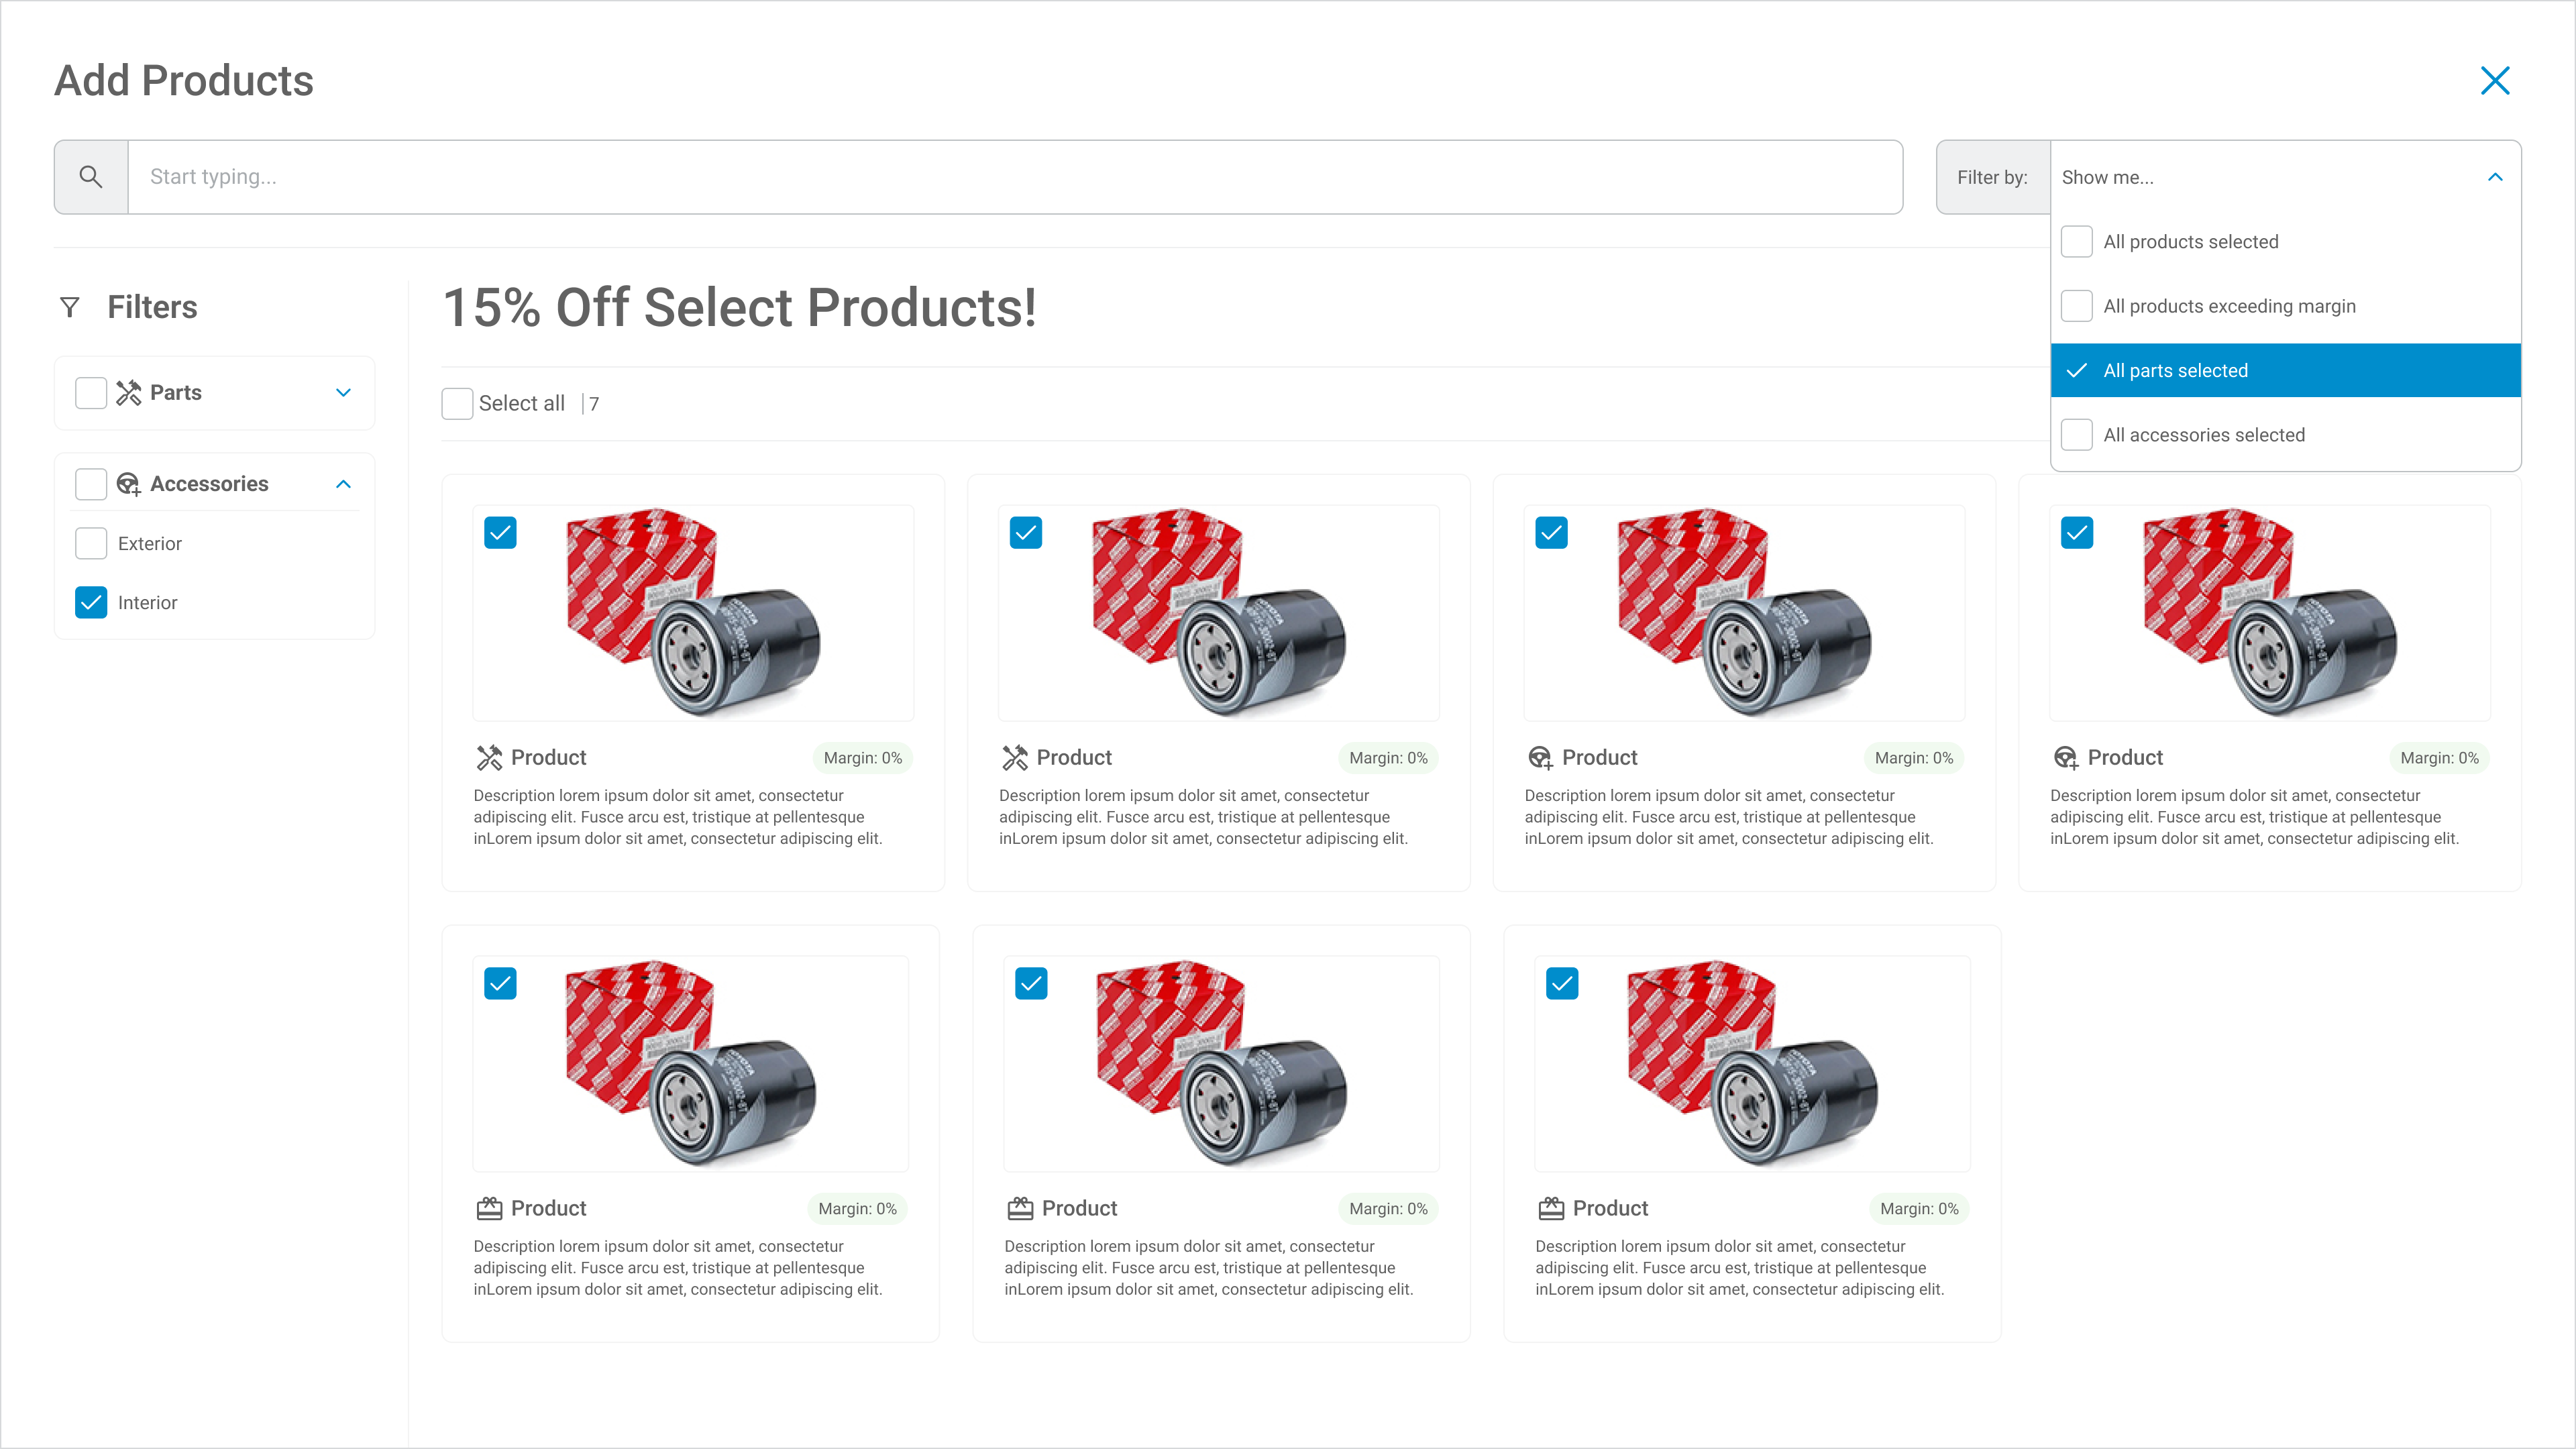Expand the Parts filter chevron
The width and height of the screenshot is (2576, 1449).
343,393
